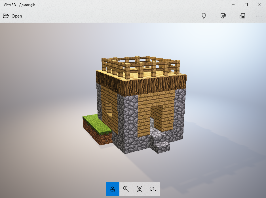This screenshot has width=266, height=198.
Task: Minimize the View 3D window
Action: tap(233, 5)
